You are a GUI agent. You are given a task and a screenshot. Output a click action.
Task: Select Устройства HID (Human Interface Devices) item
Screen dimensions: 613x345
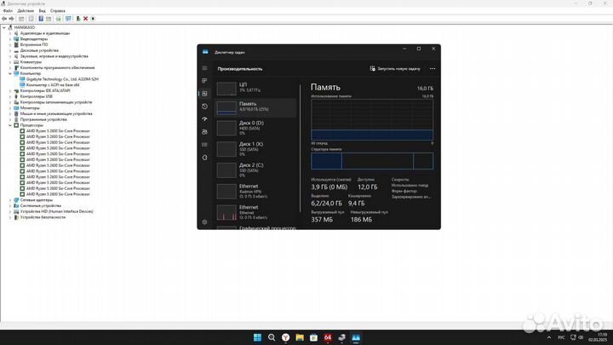[x=57, y=211]
